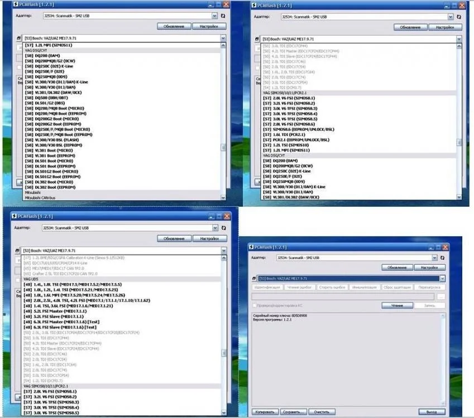Click Настройки button in the top-right window
This screenshot has height=418, width=474.
click(444, 27)
